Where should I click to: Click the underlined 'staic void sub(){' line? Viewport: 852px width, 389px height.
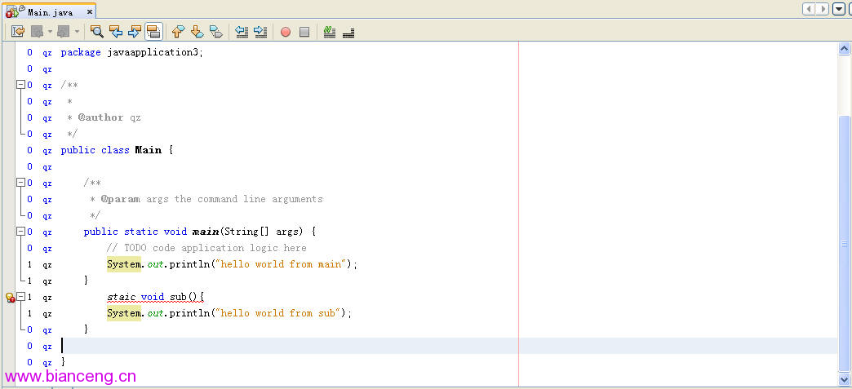[155, 297]
